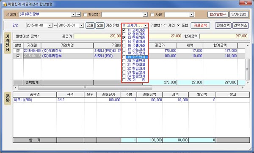Open the end date 2016-03-31 dropdown

(81, 25)
